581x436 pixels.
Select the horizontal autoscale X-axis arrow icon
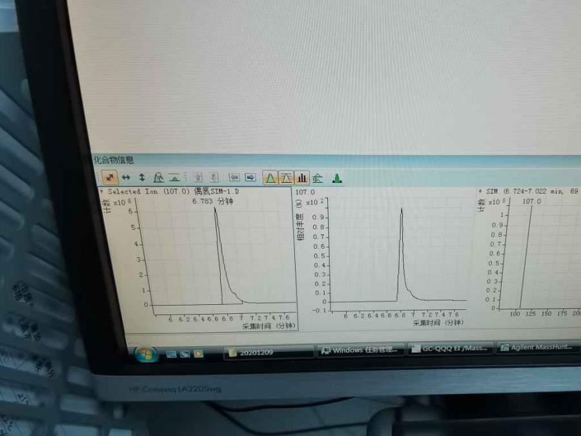(127, 176)
